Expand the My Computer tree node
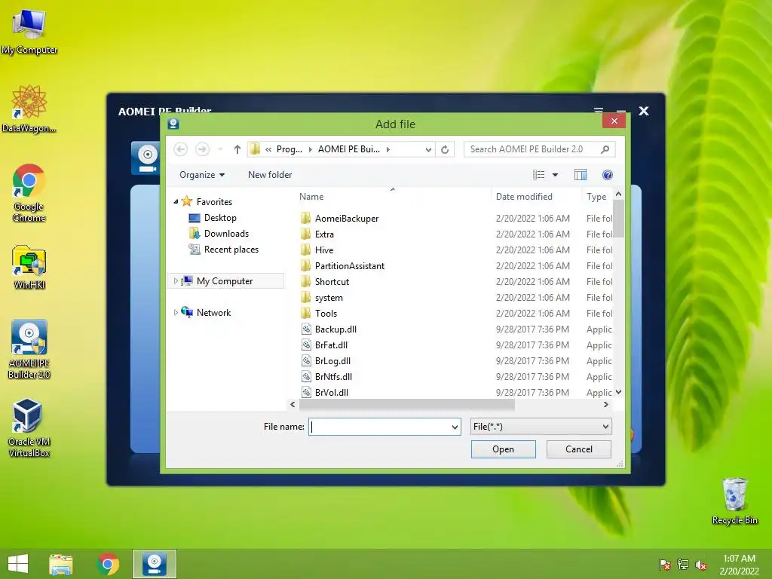 176,280
